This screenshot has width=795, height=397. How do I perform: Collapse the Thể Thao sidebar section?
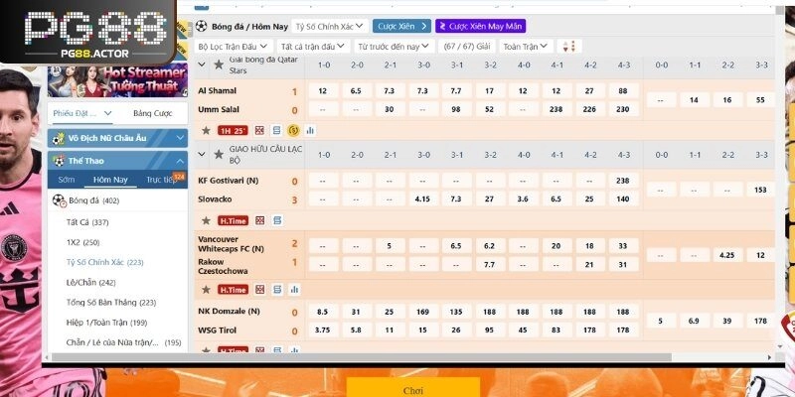tap(179, 160)
